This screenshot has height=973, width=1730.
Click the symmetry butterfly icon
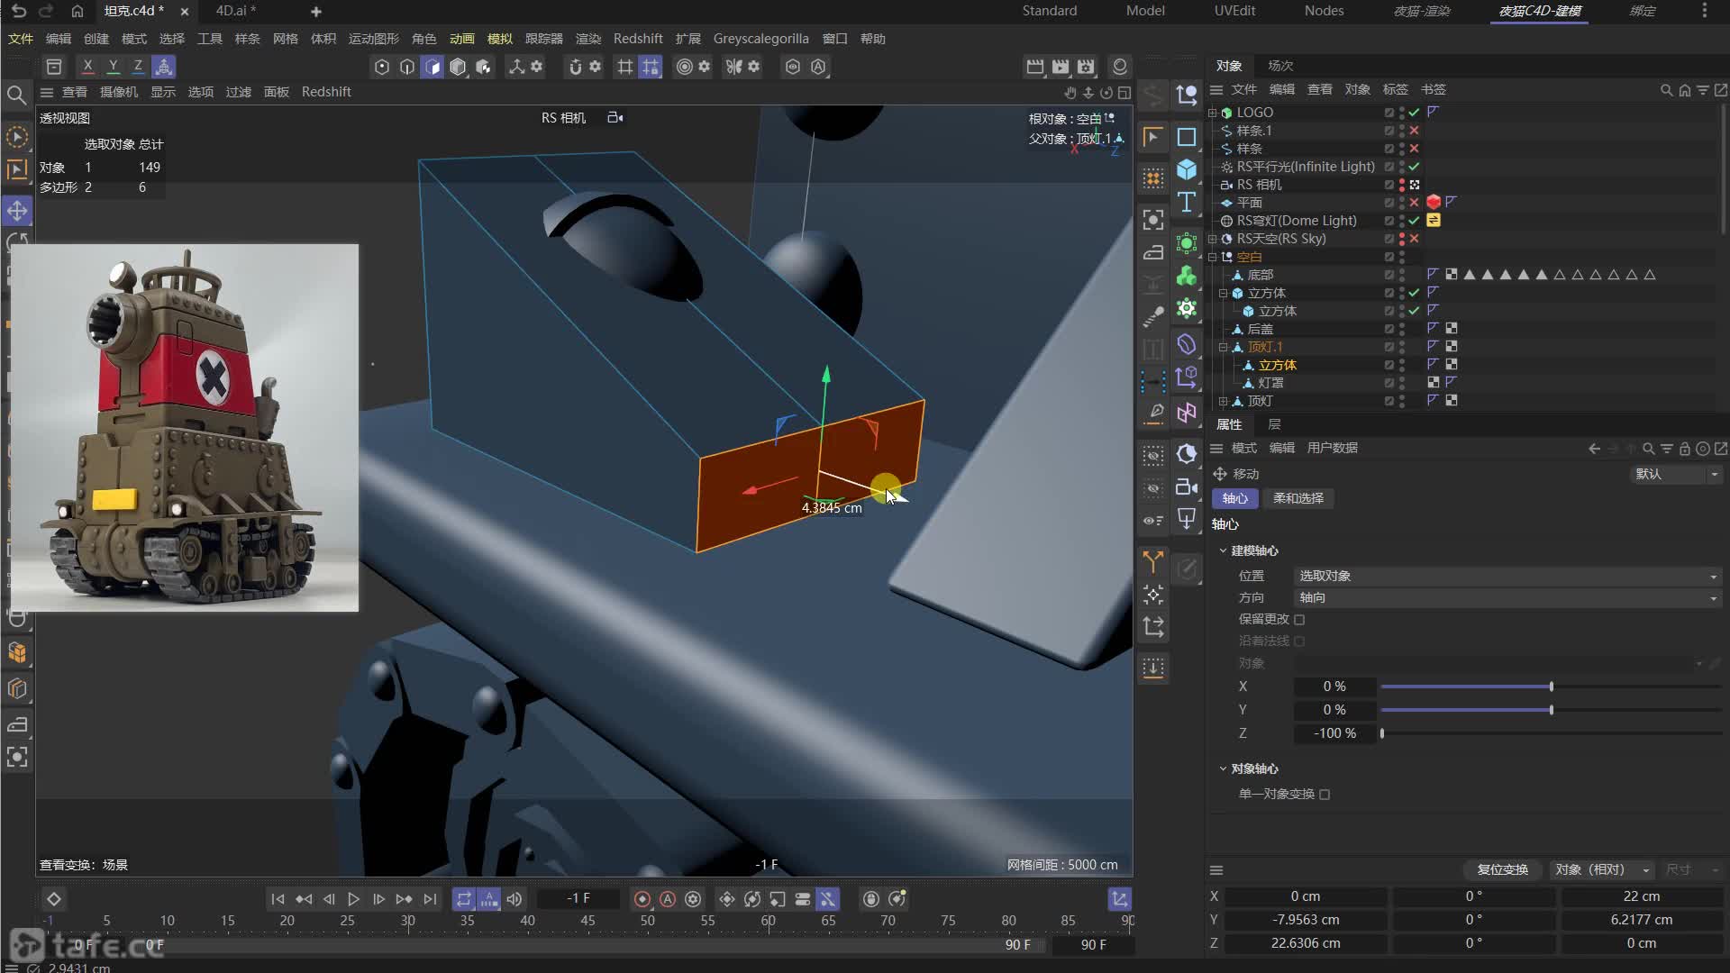(x=734, y=67)
